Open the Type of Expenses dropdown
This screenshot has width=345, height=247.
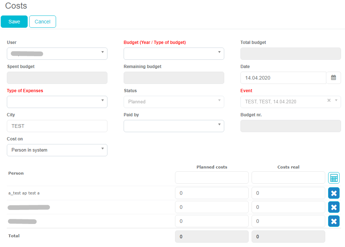point(57,102)
